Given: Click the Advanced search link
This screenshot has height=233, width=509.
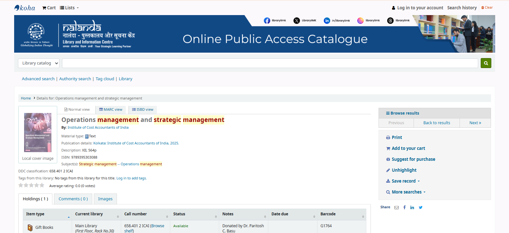Looking at the screenshot, I should (x=38, y=79).
